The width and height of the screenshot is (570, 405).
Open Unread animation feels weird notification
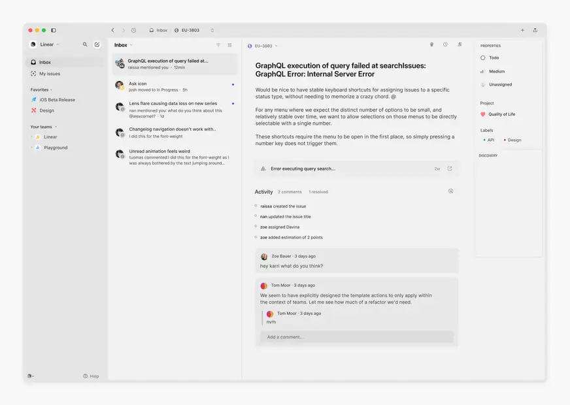coord(175,157)
